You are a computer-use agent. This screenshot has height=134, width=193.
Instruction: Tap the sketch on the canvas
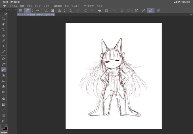point(113,78)
